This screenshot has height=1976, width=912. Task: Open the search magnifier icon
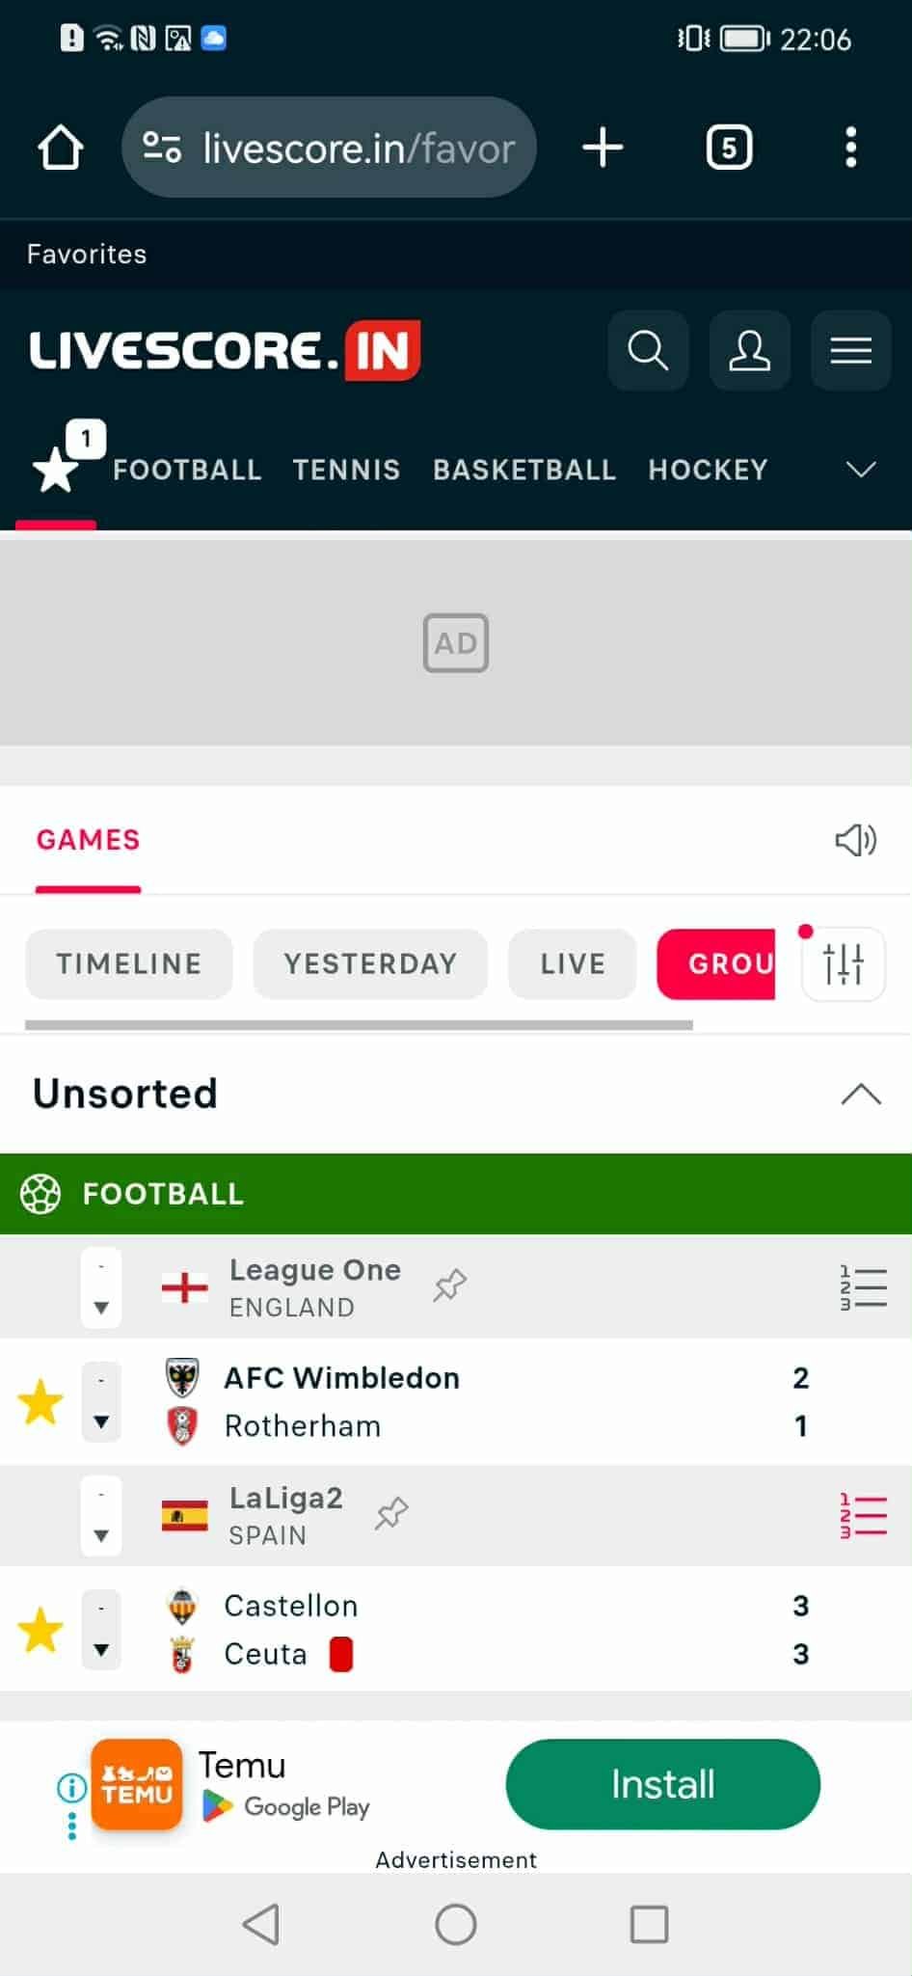click(x=648, y=350)
